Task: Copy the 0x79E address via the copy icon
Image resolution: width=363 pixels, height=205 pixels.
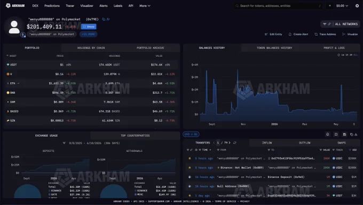Action: tap(104, 19)
